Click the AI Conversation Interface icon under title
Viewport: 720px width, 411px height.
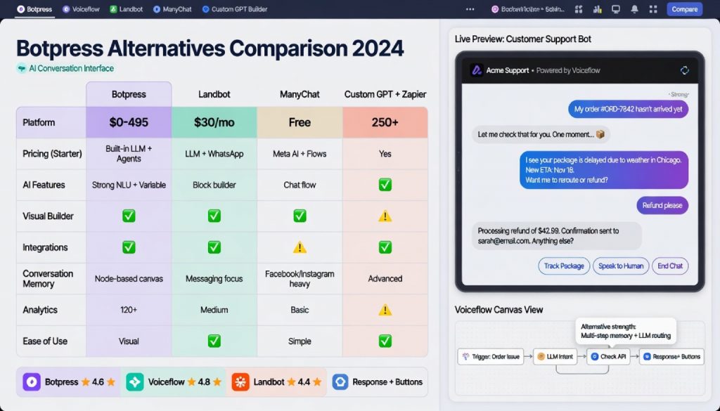(21, 68)
